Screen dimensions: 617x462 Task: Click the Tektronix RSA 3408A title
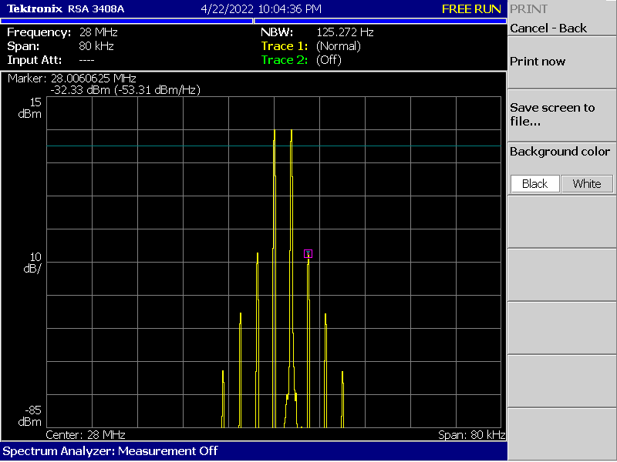pyautogui.click(x=66, y=9)
